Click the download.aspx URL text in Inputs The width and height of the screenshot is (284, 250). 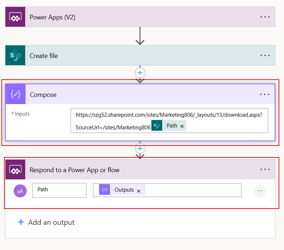[x=169, y=115]
